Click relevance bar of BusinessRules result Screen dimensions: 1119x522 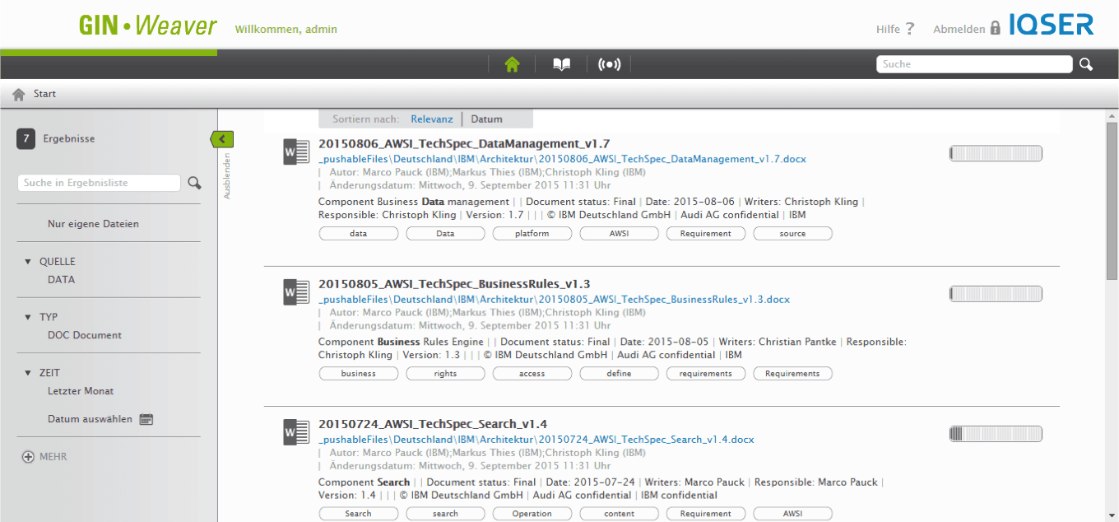(996, 293)
